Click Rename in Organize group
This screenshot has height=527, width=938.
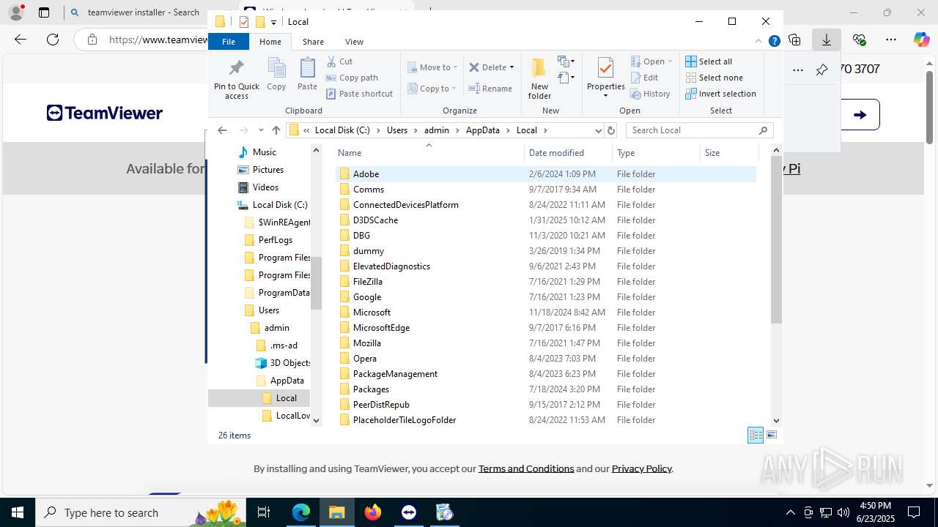pos(490,89)
